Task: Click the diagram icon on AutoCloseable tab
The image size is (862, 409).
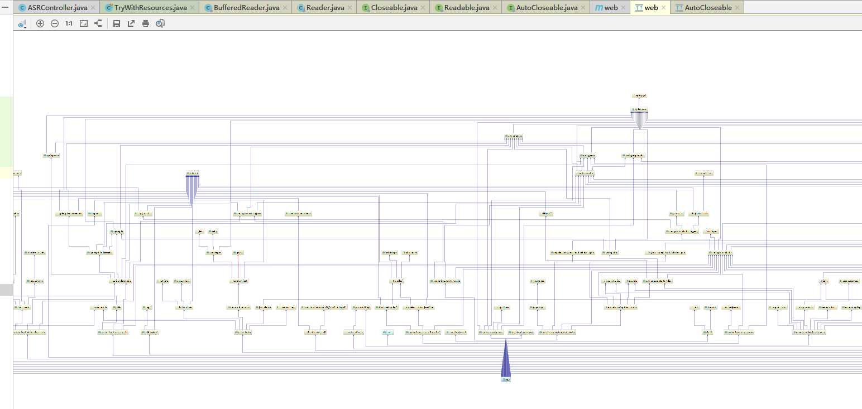Action: click(x=679, y=8)
